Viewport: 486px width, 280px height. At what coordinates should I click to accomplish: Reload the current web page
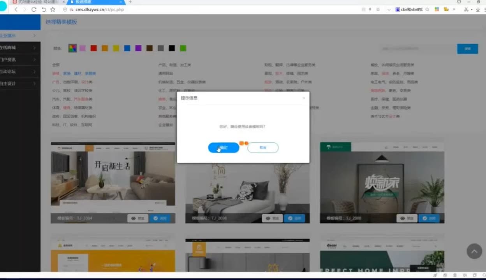pos(34,9)
